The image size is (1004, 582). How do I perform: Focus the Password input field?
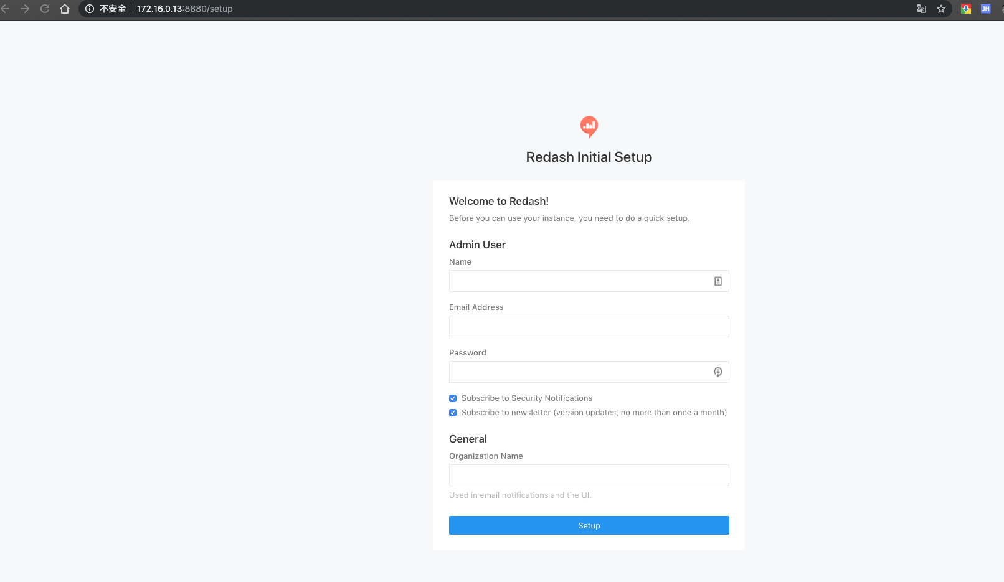[x=589, y=372]
